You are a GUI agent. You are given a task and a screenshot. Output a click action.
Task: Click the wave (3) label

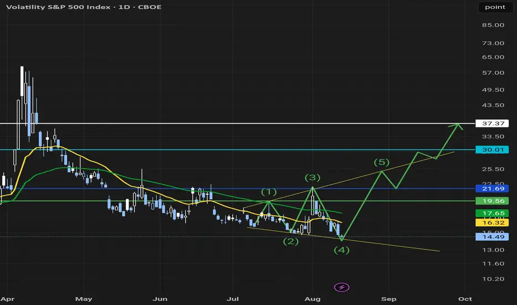[312, 177]
